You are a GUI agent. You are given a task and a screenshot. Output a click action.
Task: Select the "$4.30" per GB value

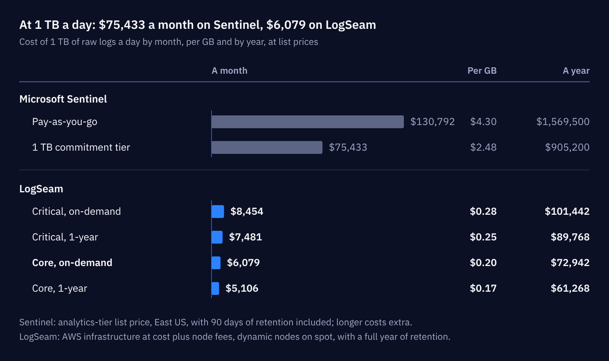pyautogui.click(x=484, y=122)
